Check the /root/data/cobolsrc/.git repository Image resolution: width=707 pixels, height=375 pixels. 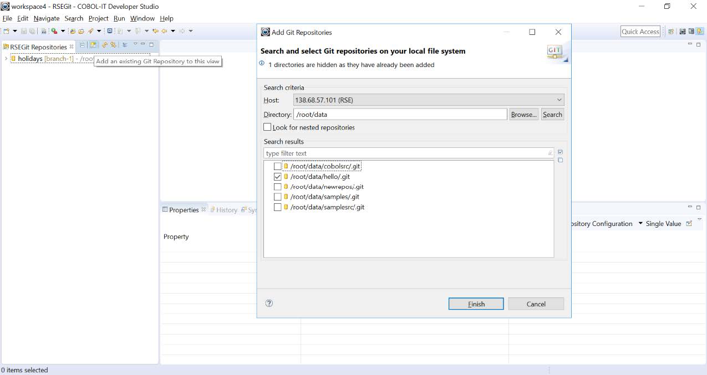(x=277, y=166)
